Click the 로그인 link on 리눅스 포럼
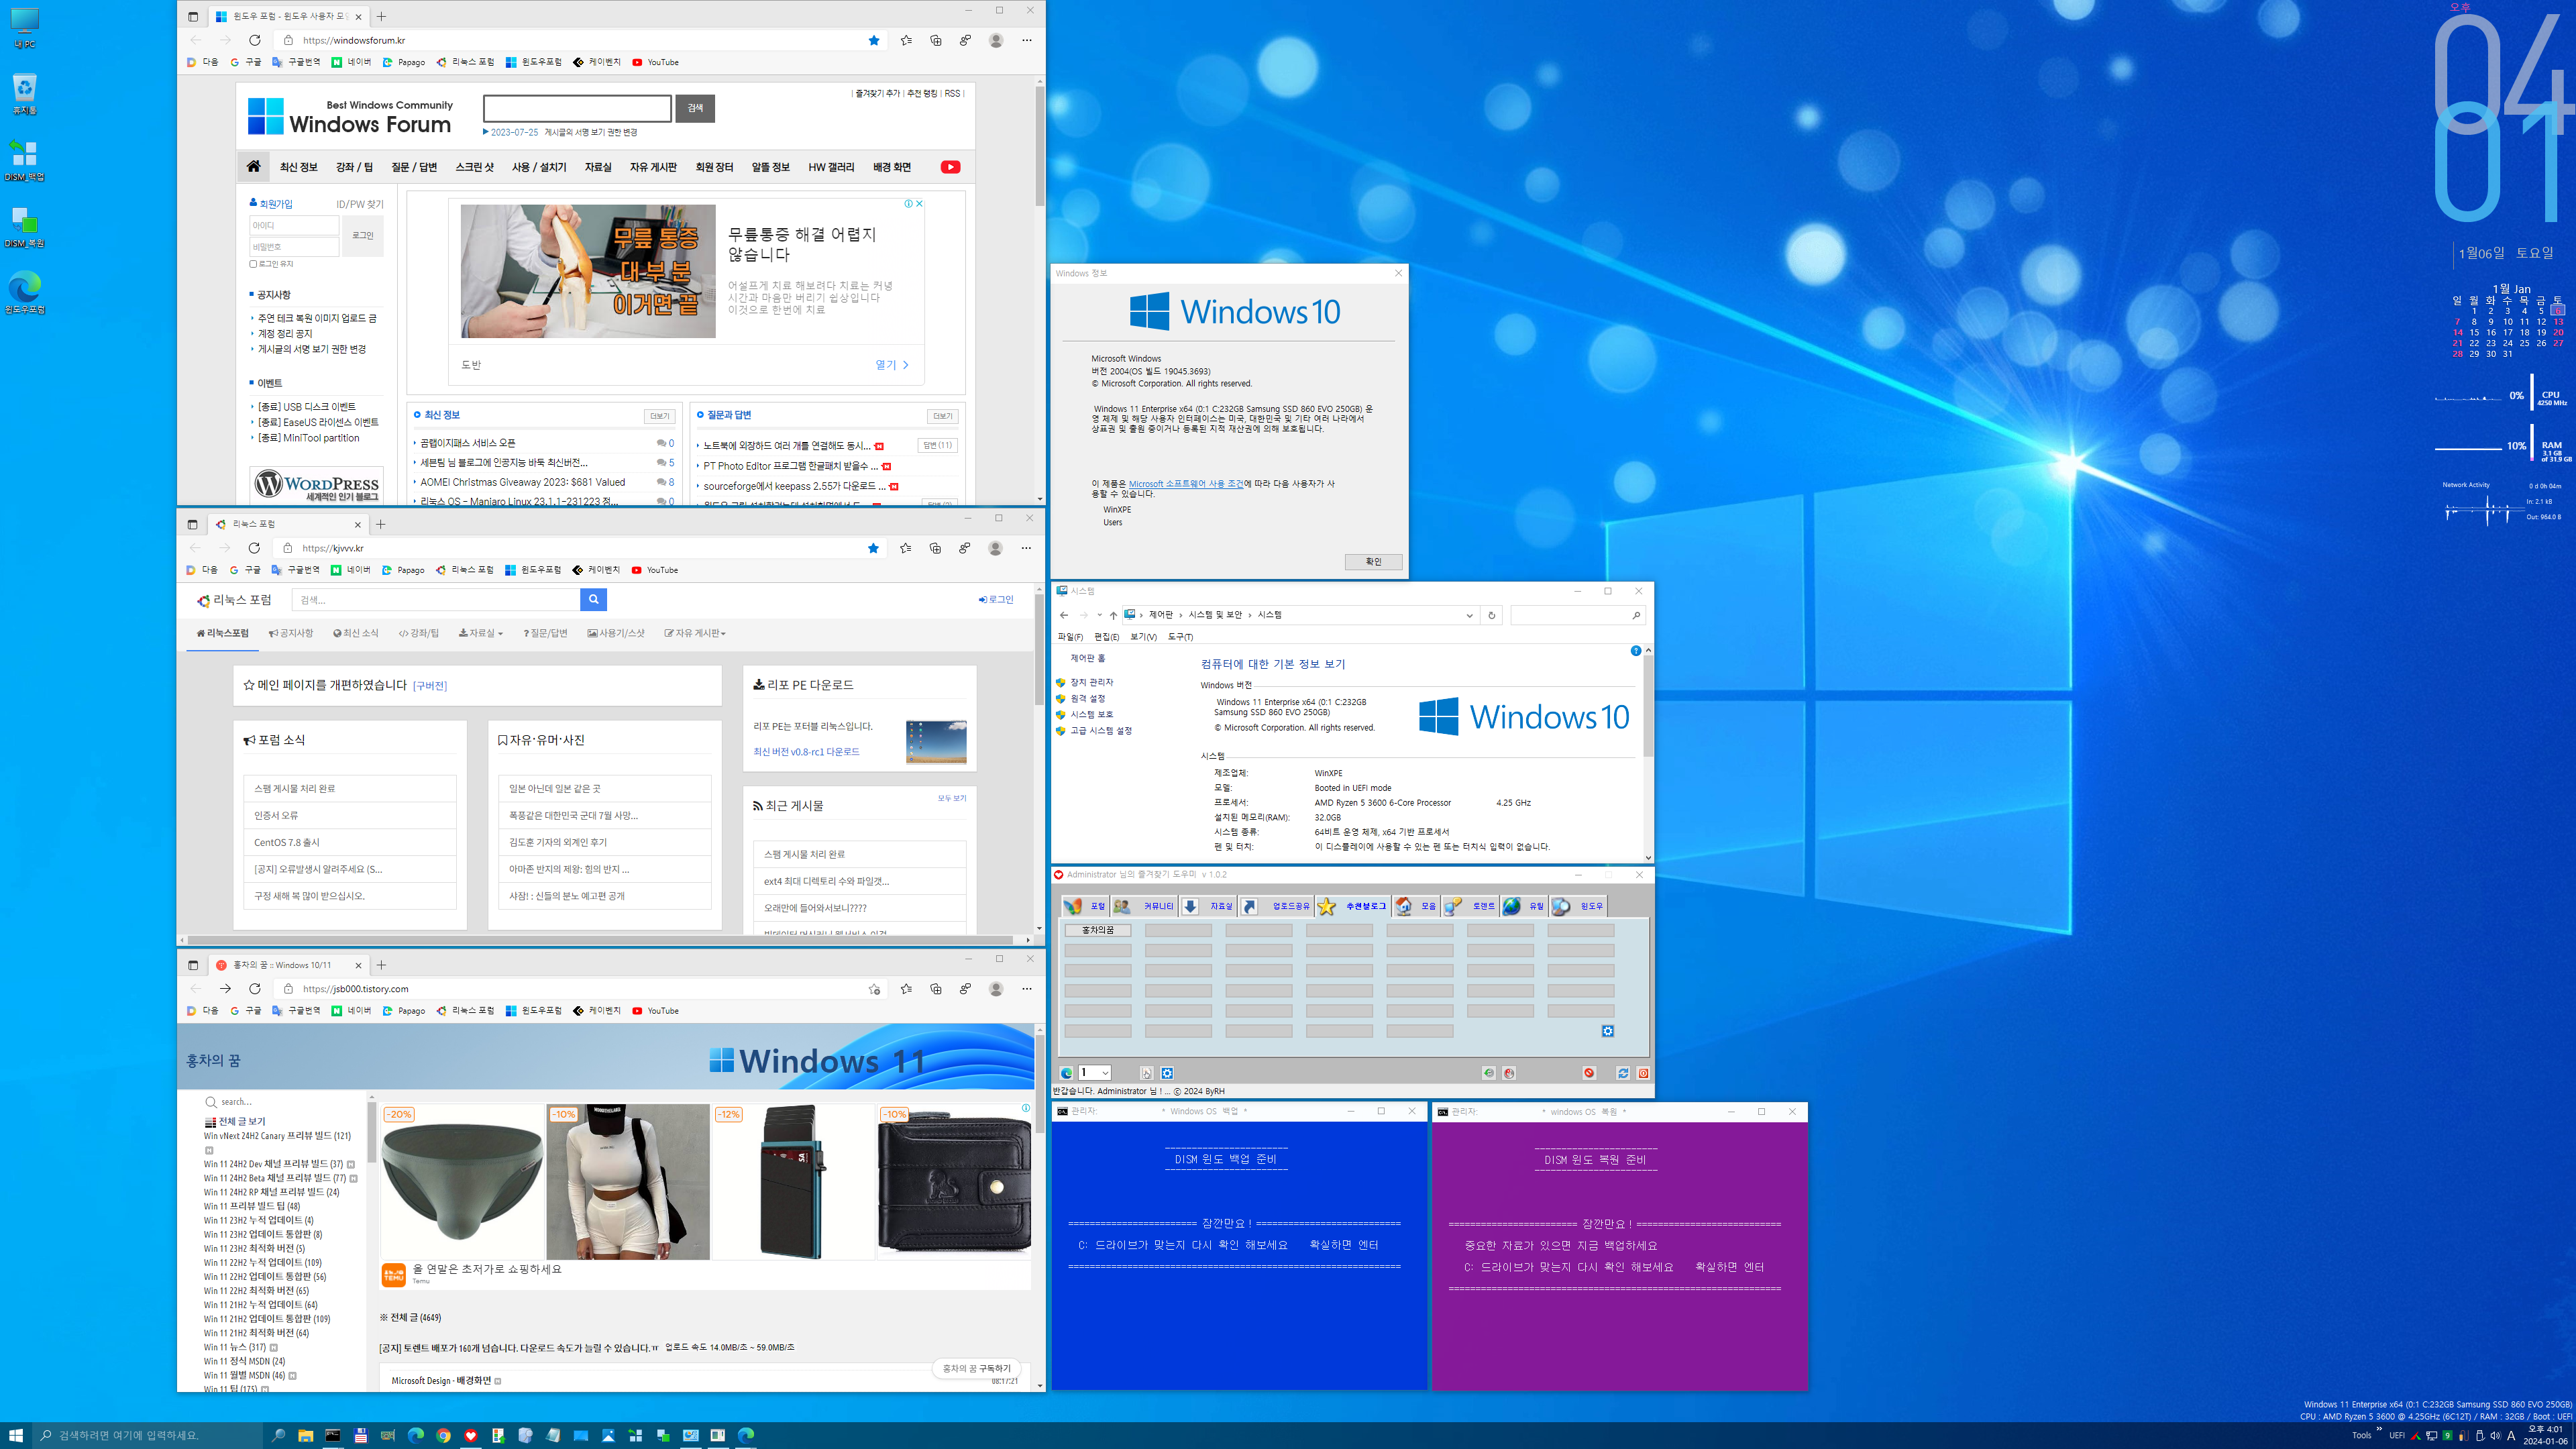The width and height of the screenshot is (2576, 1449). (996, 600)
